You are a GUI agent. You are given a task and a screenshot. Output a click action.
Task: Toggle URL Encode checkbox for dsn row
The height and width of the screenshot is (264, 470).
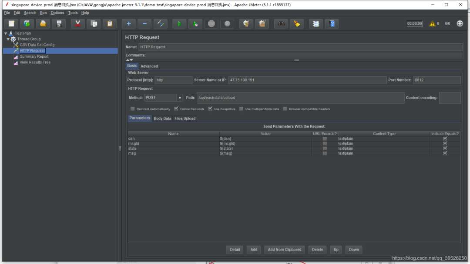tap(325, 139)
